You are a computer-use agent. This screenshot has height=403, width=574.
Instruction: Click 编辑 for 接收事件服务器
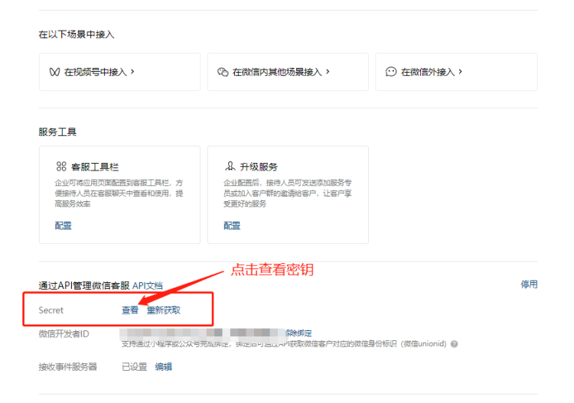click(x=164, y=367)
